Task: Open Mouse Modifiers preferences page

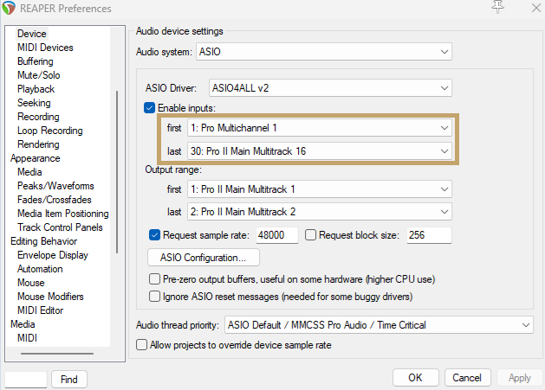Action: point(50,297)
